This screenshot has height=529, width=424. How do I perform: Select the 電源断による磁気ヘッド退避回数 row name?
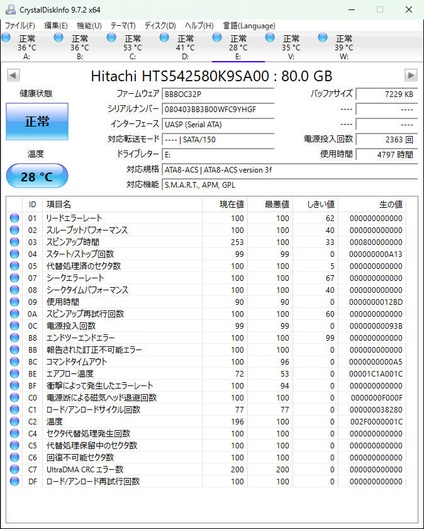click(x=101, y=397)
